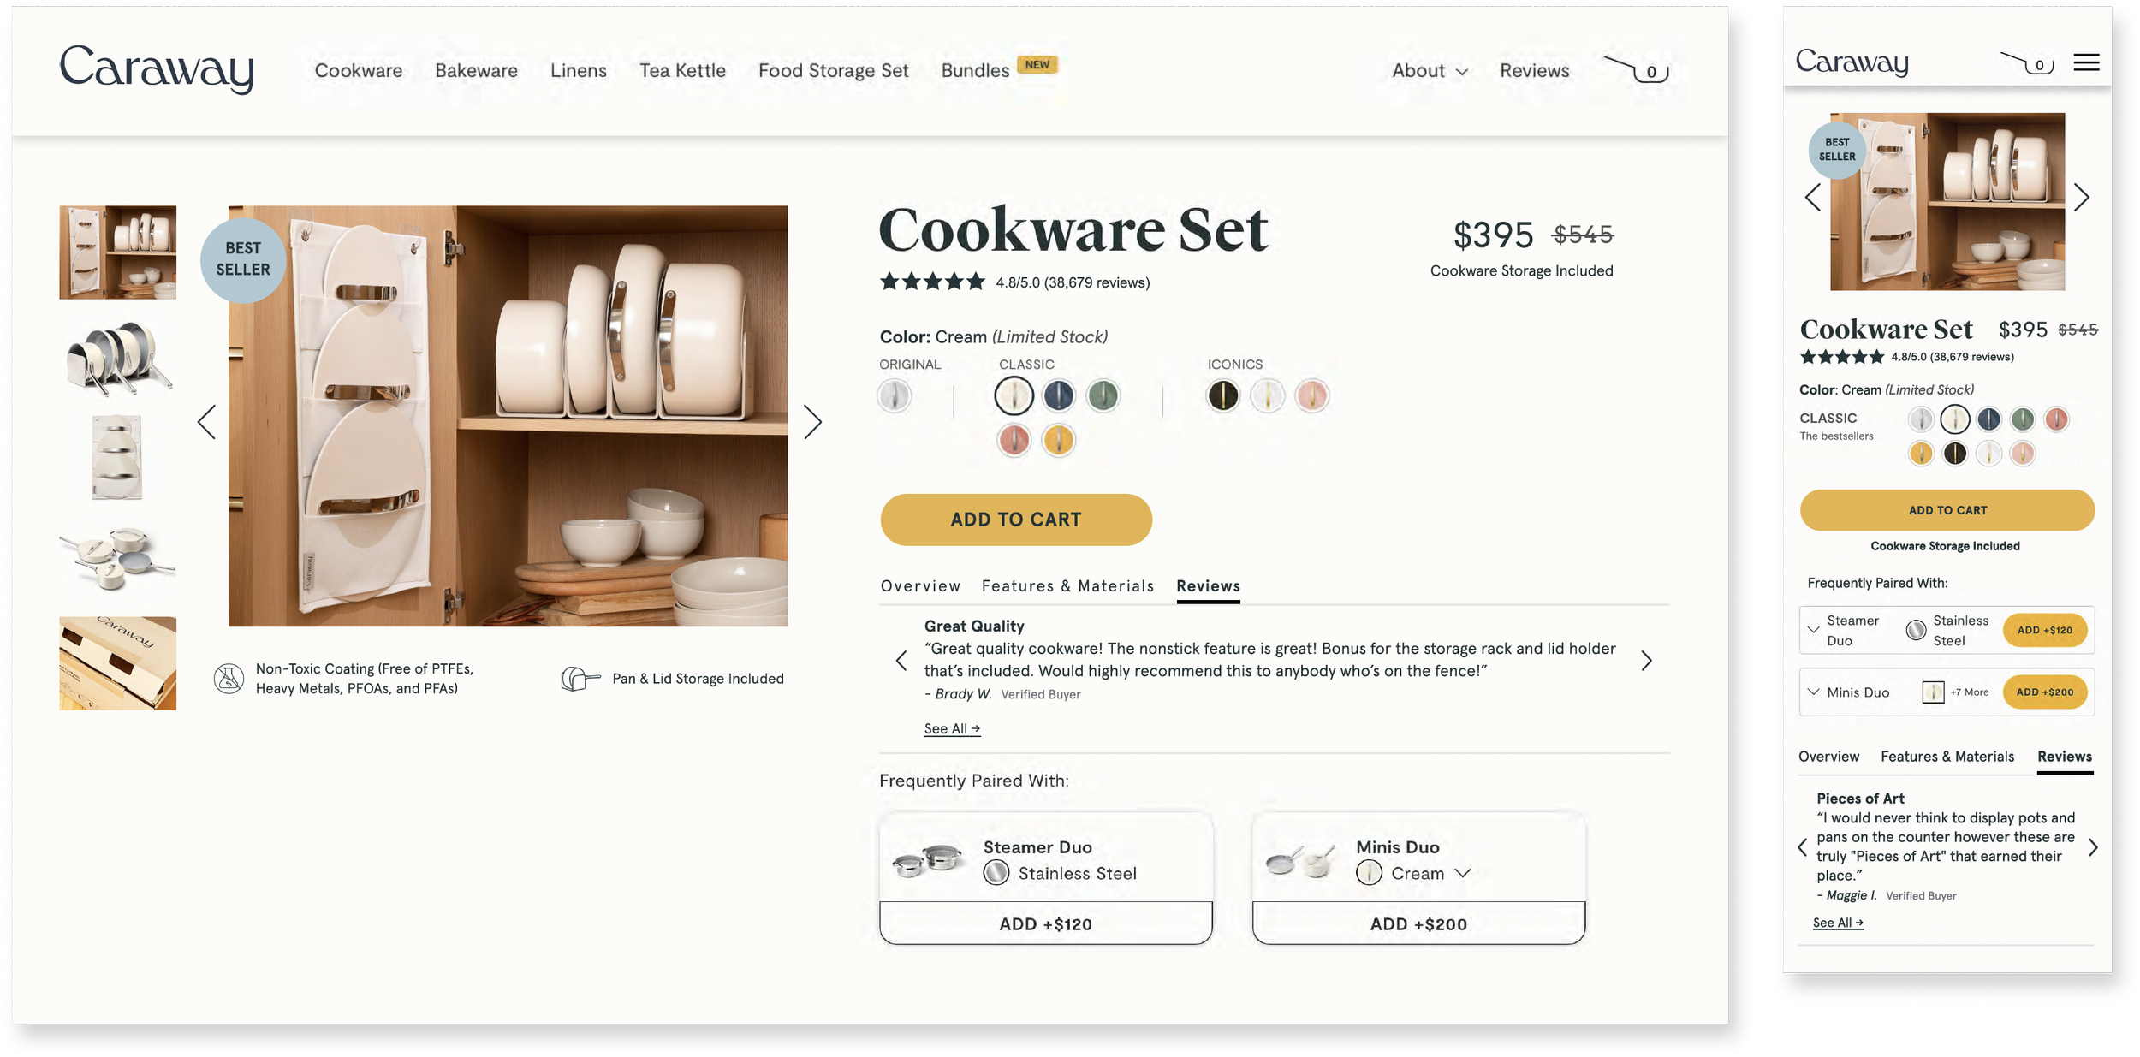
Task: Open the desktop shopping cart icon
Action: pos(1636,69)
